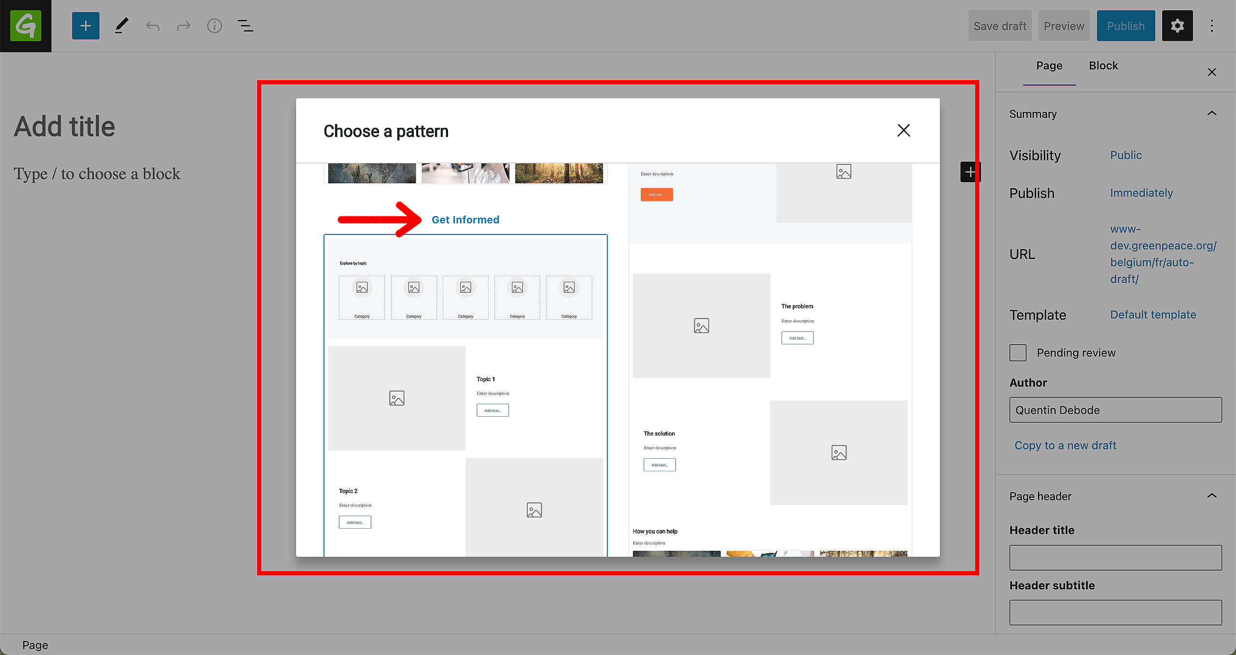The height and width of the screenshot is (655, 1236).
Task: Focus the Header title input
Action: [x=1115, y=558]
